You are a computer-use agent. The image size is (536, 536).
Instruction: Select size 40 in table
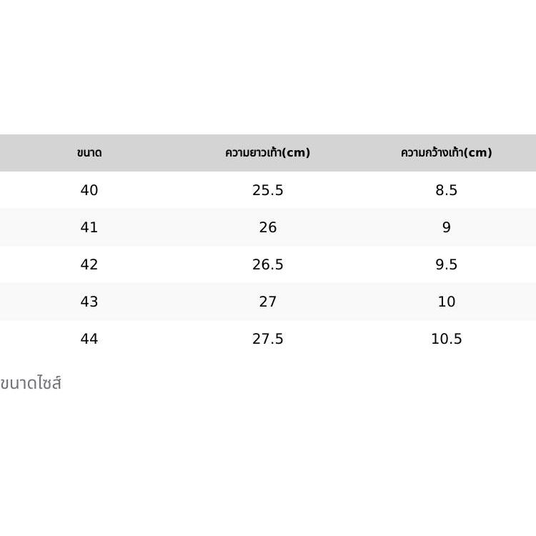tap(89, 190)
